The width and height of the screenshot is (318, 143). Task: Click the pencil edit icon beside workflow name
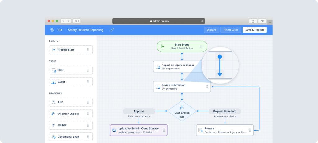pyautogui.click(x=112, y=30)
